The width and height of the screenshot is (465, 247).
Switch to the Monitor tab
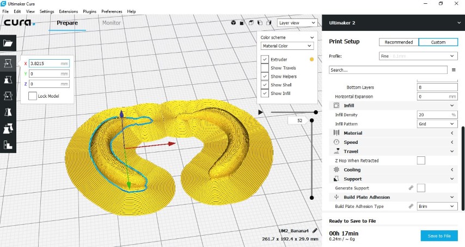click(x=112, y=23)
